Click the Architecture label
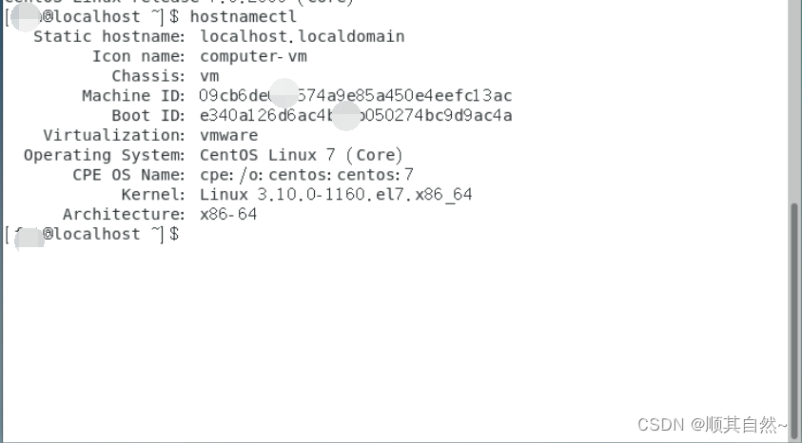802x443 pixels. [x=124, y=215]
